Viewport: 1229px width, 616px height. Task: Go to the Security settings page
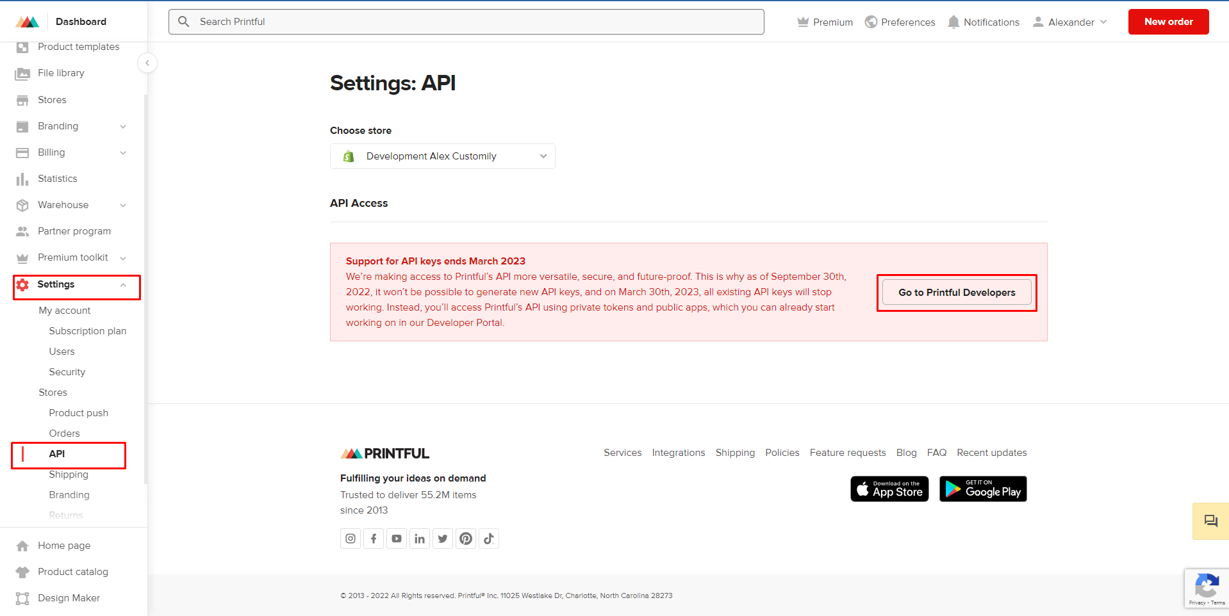pos(67,372)
